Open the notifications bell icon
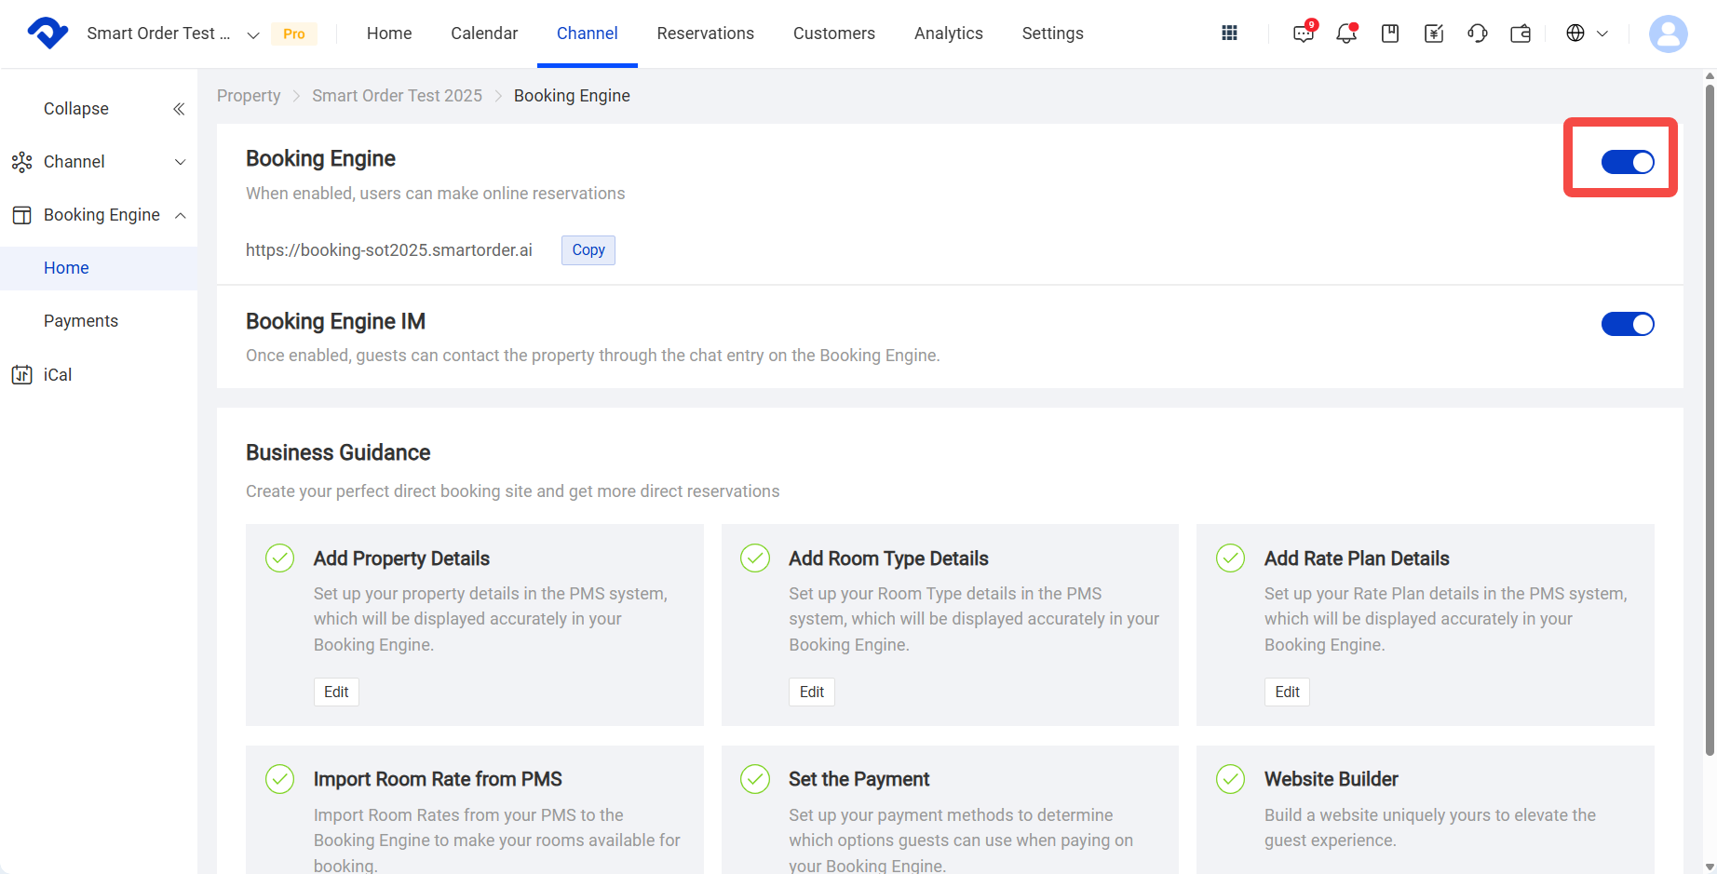 click(1346, 34)
